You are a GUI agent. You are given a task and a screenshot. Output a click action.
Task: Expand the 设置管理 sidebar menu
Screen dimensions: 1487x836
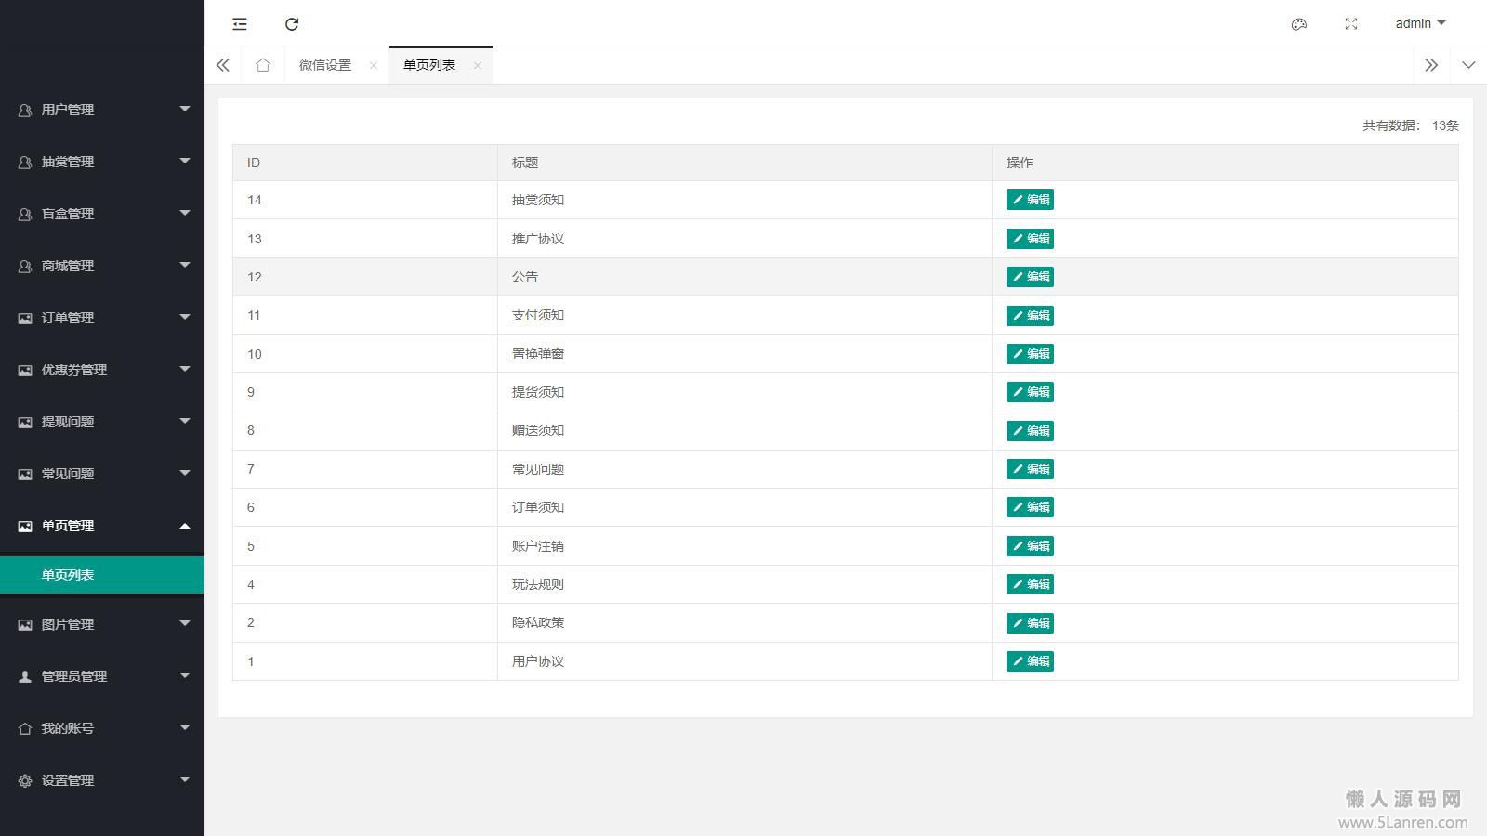click(102, 780)
